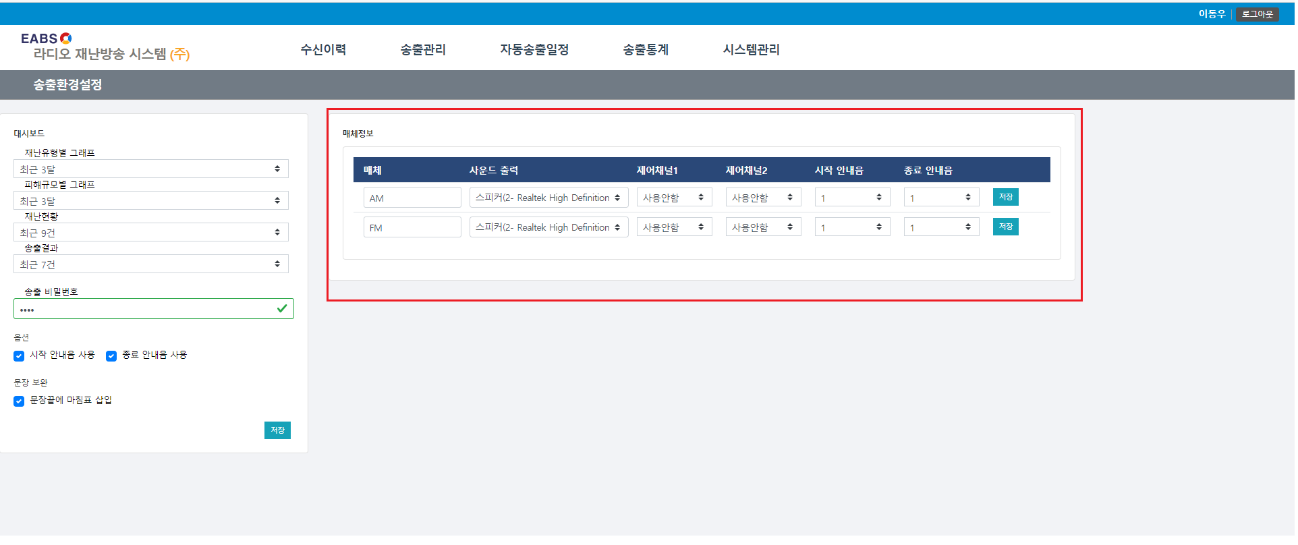Click the 로그아웃 button
Viewport: 1298px width, 545px height.
coord(1257,14)
